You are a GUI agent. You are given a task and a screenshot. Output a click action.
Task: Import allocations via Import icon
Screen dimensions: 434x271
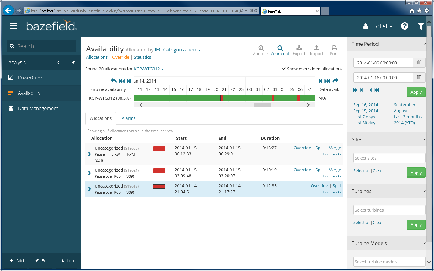(x=317, y=48)
